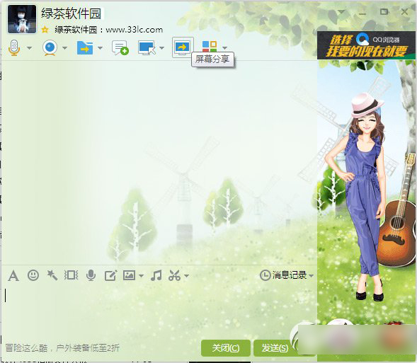Image resolution: width=417 pixels, height=363 pixels.
Task: Start a video call with webcam icon
Action: point(50,48)
